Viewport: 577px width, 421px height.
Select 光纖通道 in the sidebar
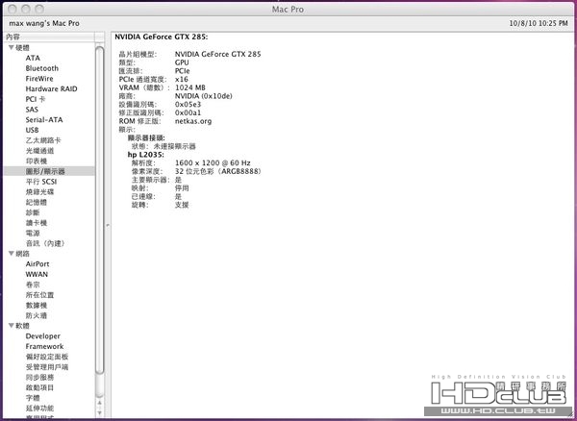[x=39, y=151]
